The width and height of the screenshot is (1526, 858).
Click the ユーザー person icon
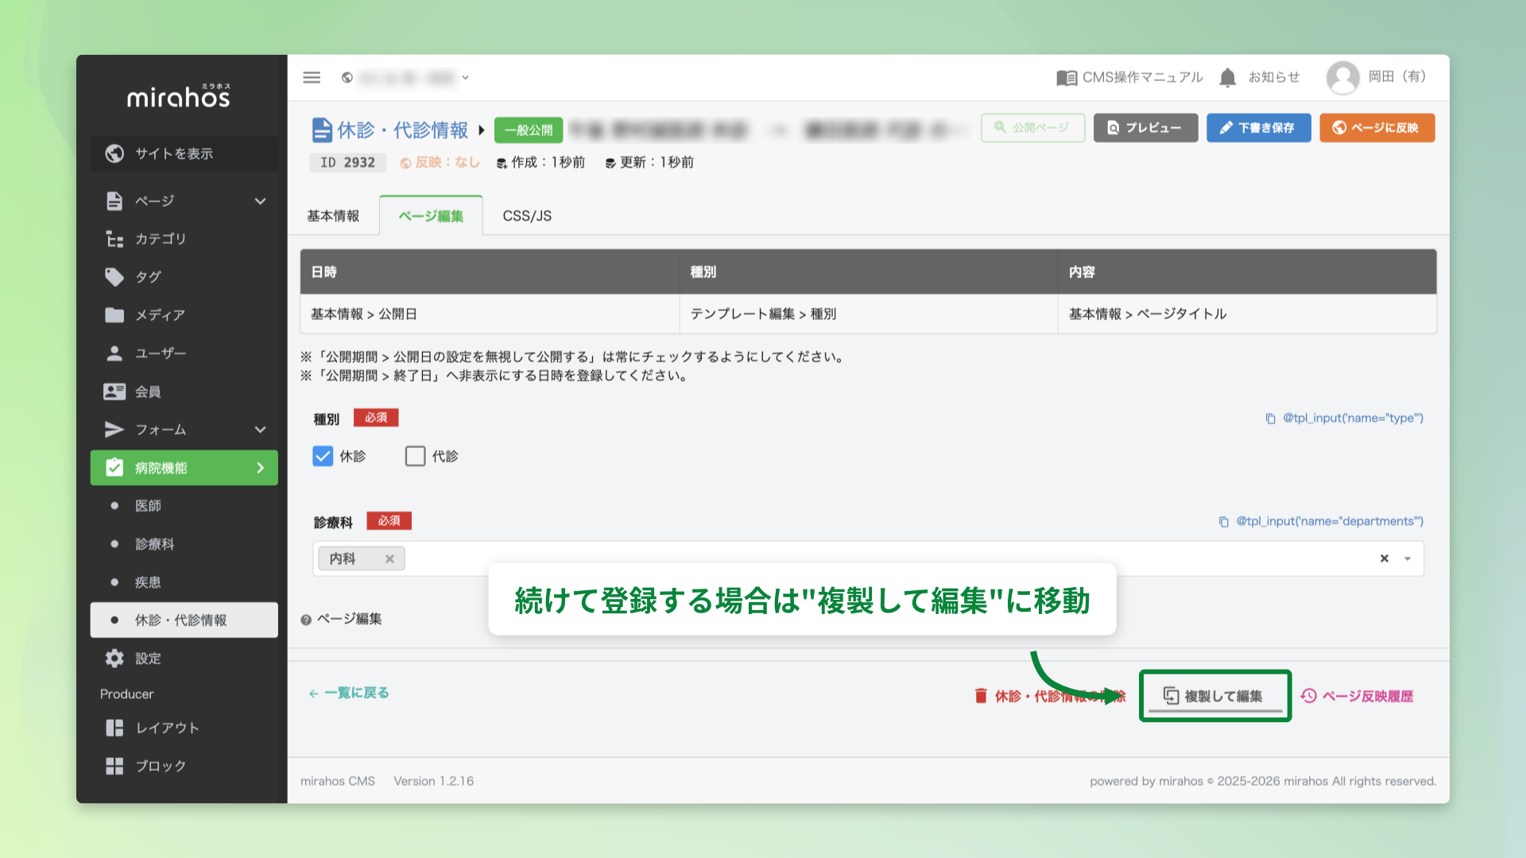[114, 354]
